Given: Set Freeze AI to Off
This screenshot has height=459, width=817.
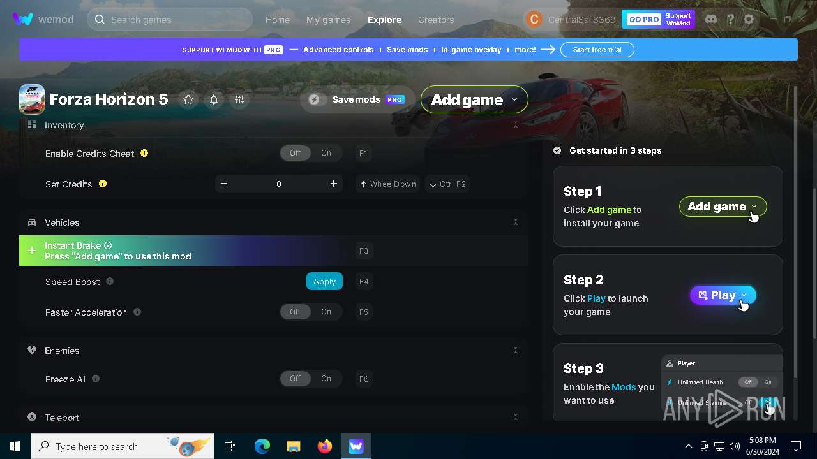Looking at the screenshot, I should pyautogui.click(x=295, y=379).
